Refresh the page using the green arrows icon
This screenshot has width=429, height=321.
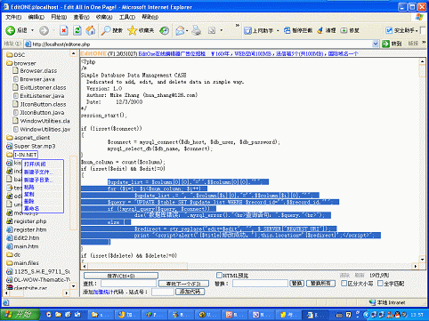click(x=77, y=30)
